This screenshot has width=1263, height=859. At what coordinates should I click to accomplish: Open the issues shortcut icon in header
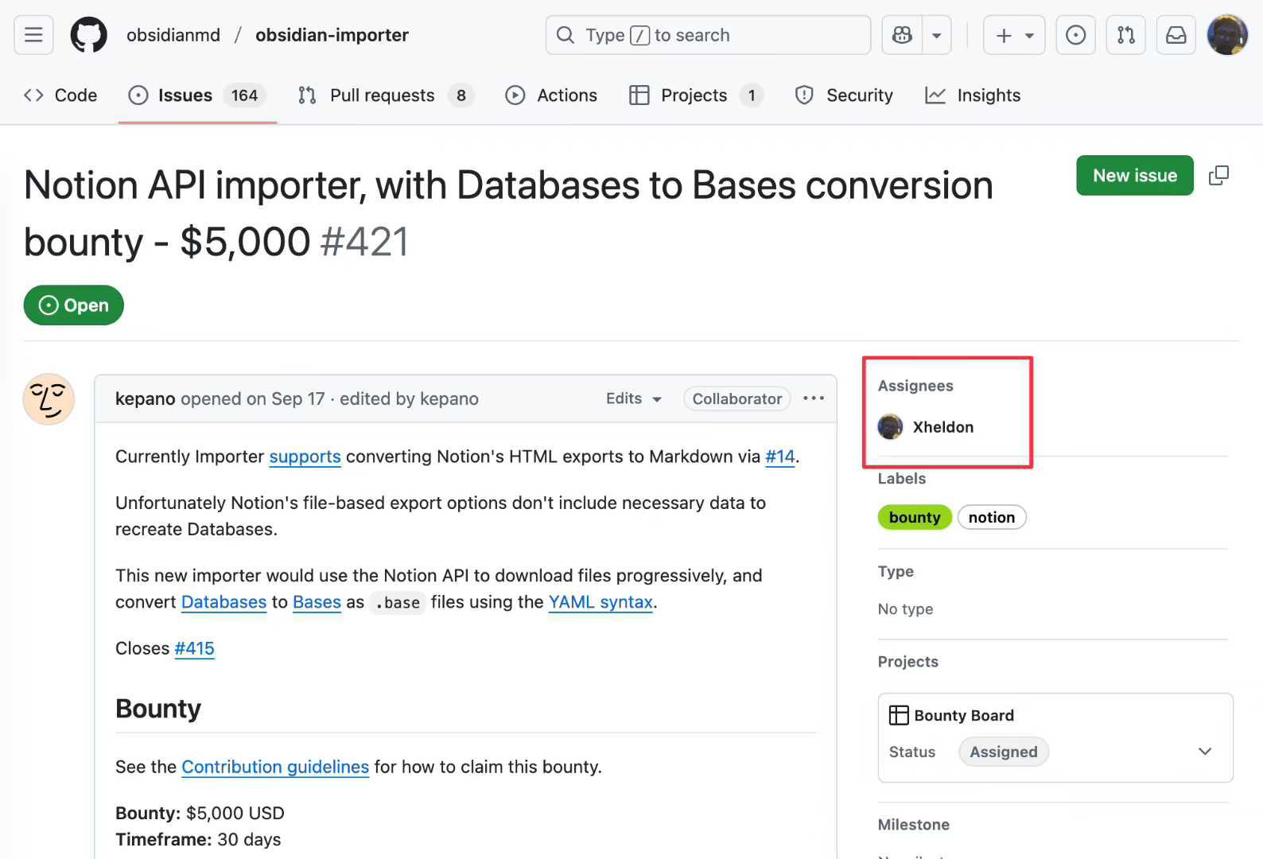(x=1075, y=35)
